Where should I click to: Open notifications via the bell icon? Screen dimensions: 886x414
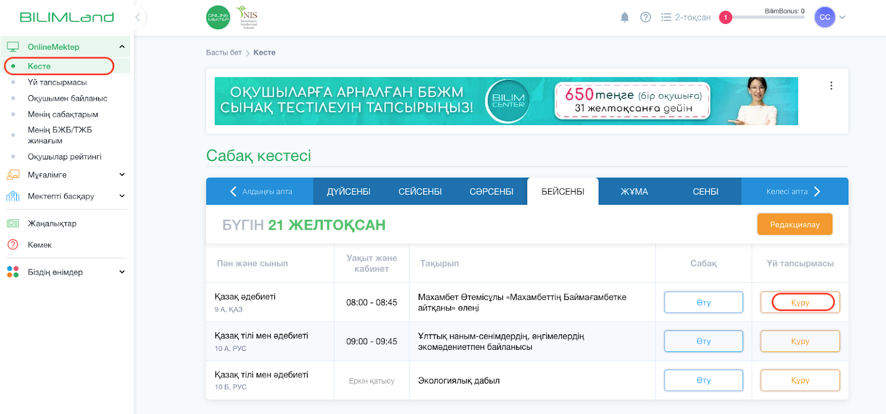(x=625, y=17)
